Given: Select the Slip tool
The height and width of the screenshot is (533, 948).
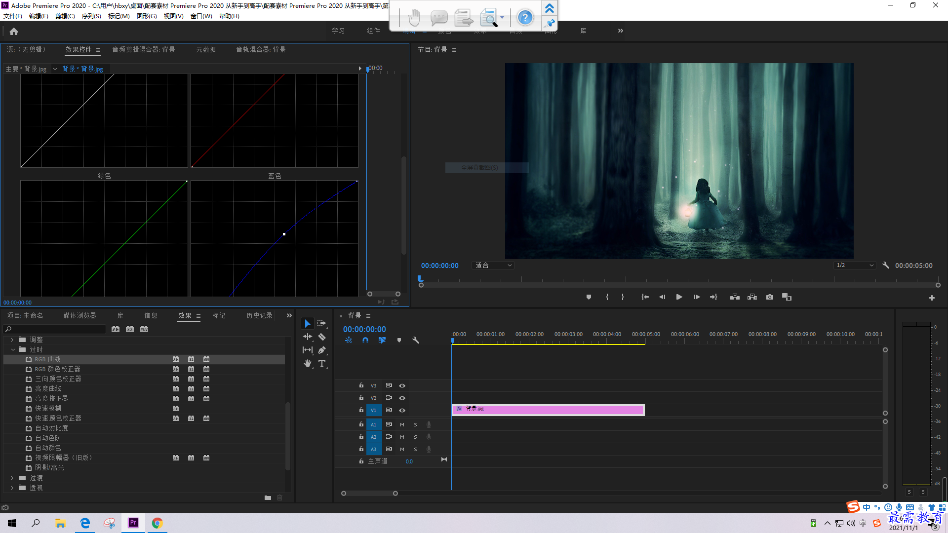Looking at the screenshot, I should (308, 350).
